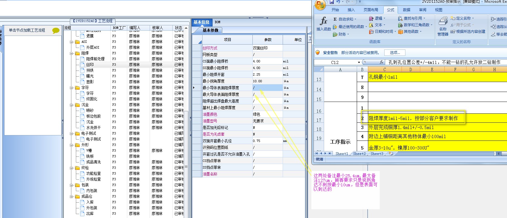507x218 pixels.
Task: Collapse the 字符 folder node
Action: pyautogui.click(x=72, y=88)
